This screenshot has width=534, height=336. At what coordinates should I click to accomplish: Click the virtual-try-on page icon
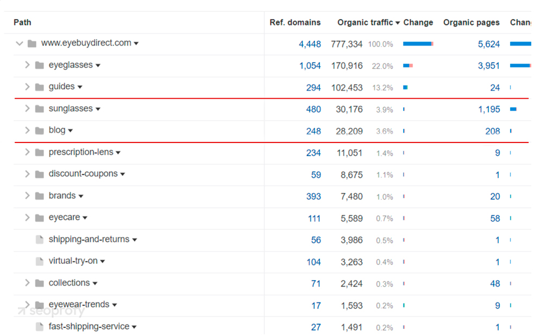click(40, 261)
